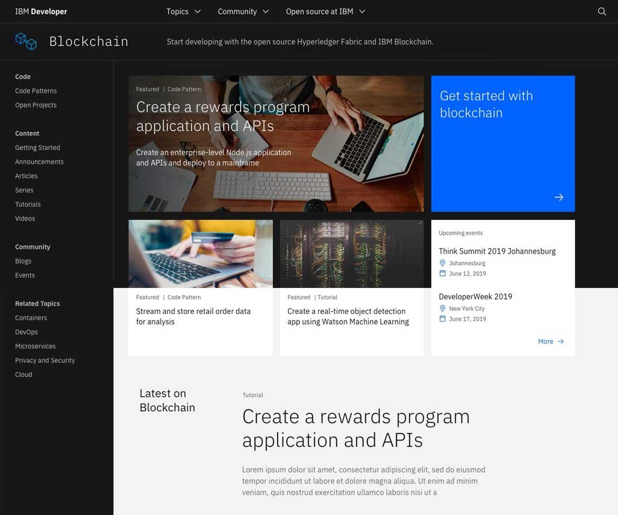This screenshot has width=618, height=515.
Task: Click location pin icon beside Johannesburg
Action: [442, 263]
